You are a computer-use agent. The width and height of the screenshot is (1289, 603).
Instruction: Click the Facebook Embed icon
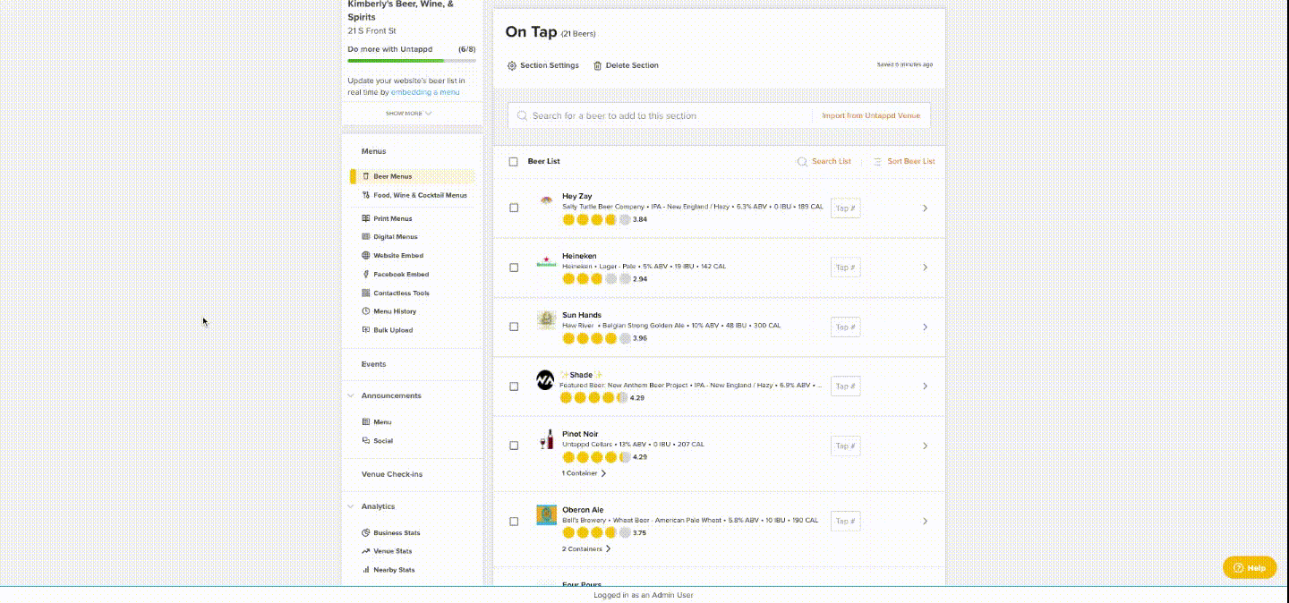(x=365, y=275)
